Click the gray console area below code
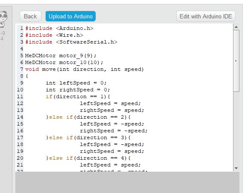 click(127, 182)
